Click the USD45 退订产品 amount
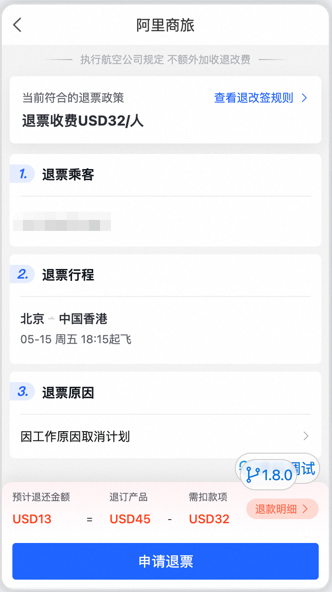 [130, 519]
